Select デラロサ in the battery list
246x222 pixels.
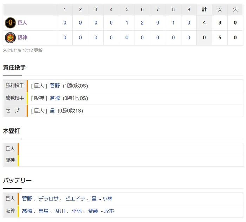pos(48,199)
